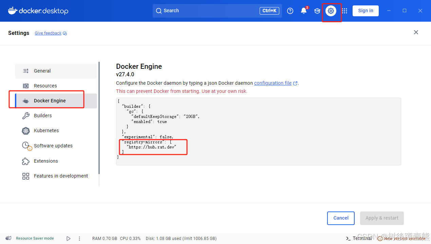Screen dimensions: 431x244
Task: Select the Resources settings tab
Action: 56,86
